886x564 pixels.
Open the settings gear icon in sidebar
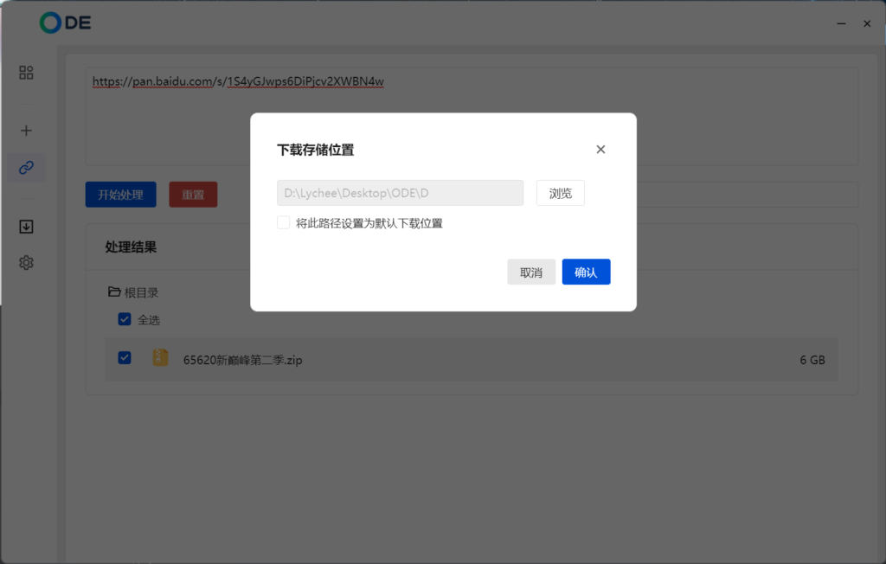click(26, 263)
